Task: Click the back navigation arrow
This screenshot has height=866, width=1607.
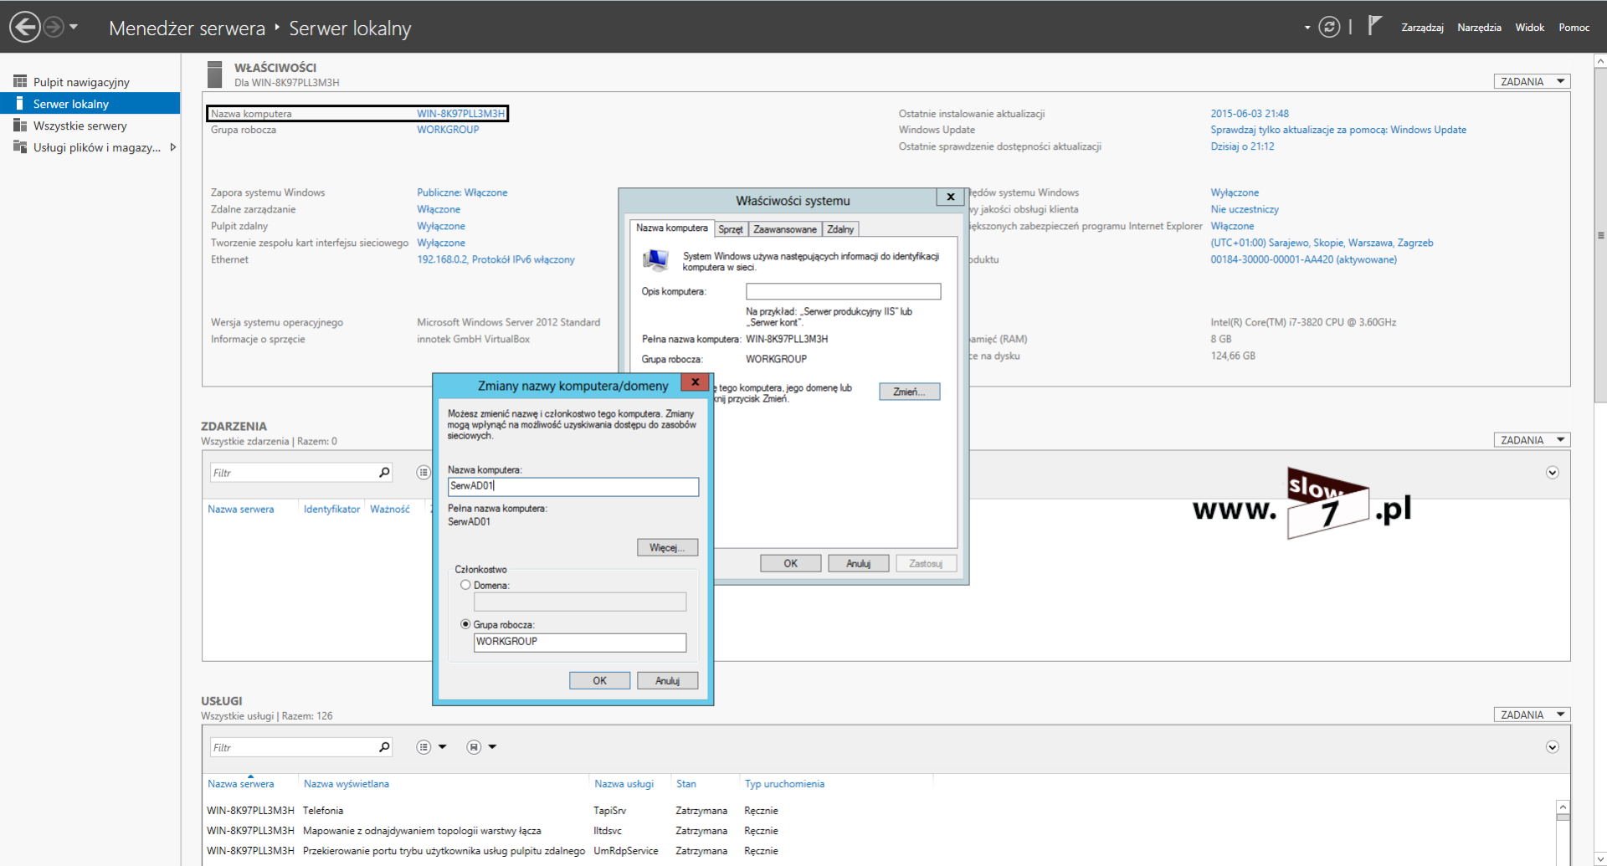Action: [x=25, y=27]
